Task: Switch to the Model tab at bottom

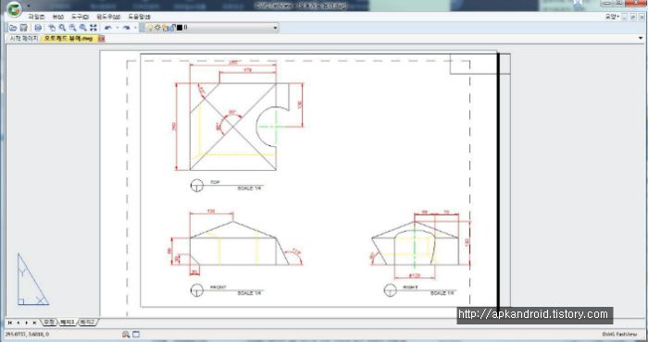Action: pyautogui.click(x=49, y=323)
